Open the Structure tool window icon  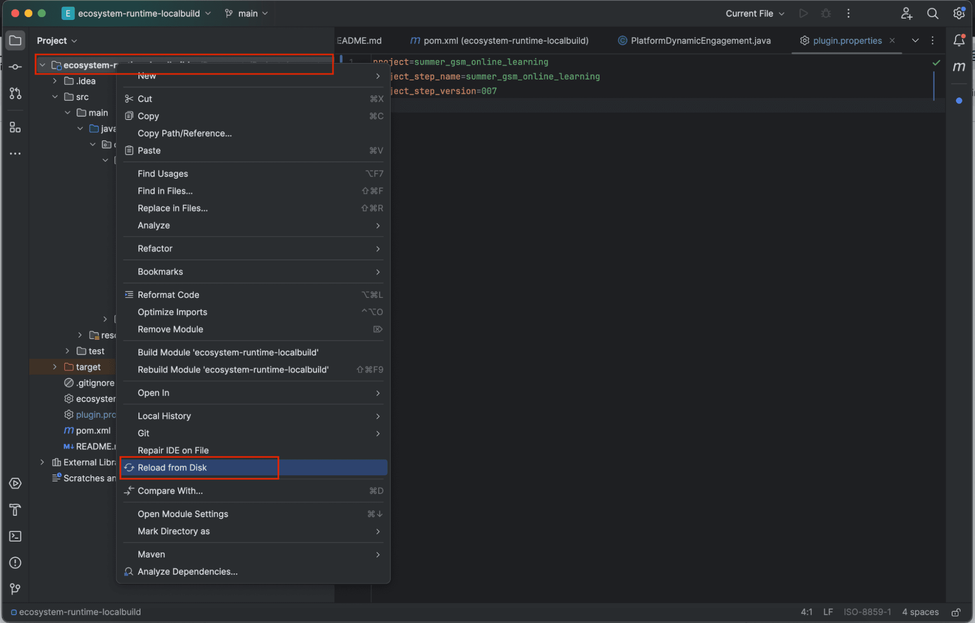tap(15, 128)
